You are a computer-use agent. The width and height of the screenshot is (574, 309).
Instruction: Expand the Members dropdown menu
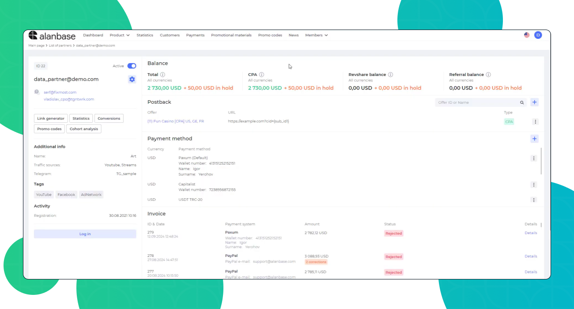click(317, 35)
